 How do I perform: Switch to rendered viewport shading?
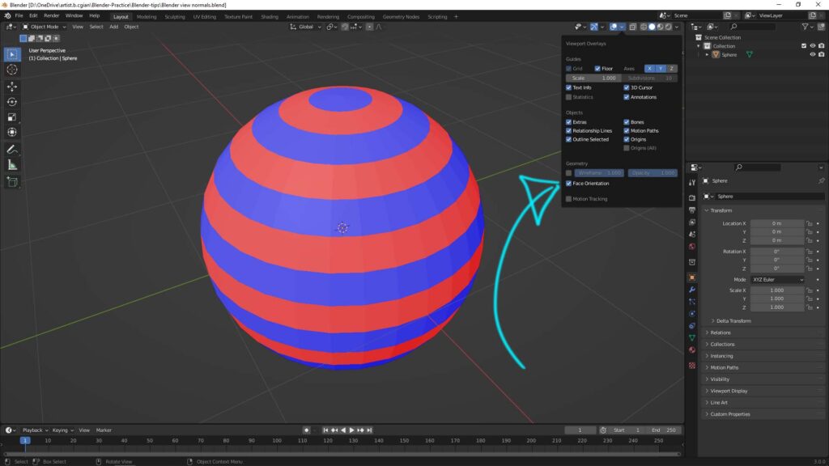tap(669, 27)
